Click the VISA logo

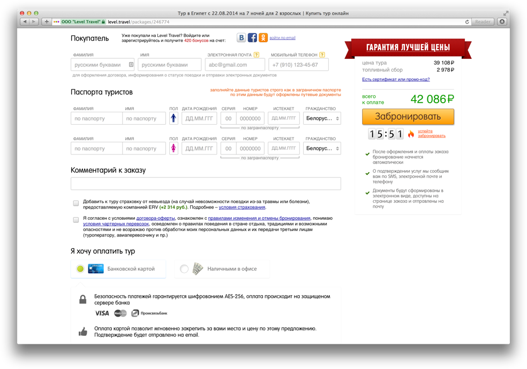[102, 313]
